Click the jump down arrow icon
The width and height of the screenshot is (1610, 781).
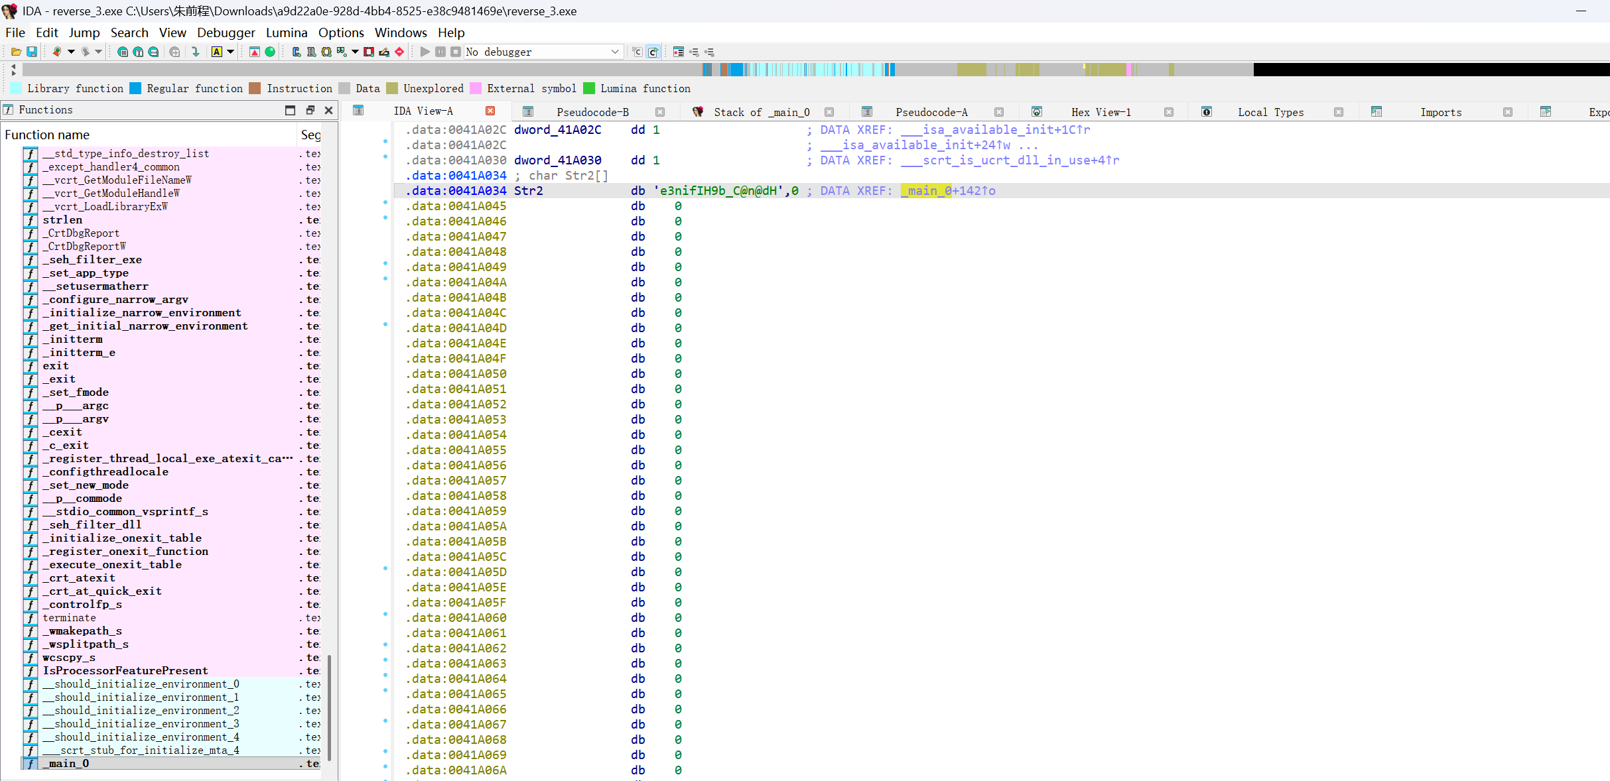click(195, 52)
